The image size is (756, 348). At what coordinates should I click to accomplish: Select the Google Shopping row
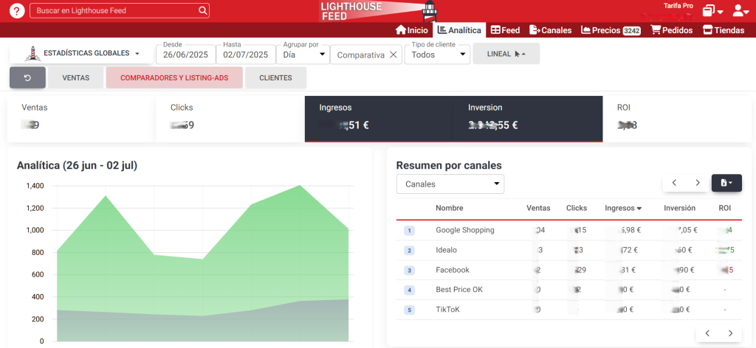click(x=569, y=230)
